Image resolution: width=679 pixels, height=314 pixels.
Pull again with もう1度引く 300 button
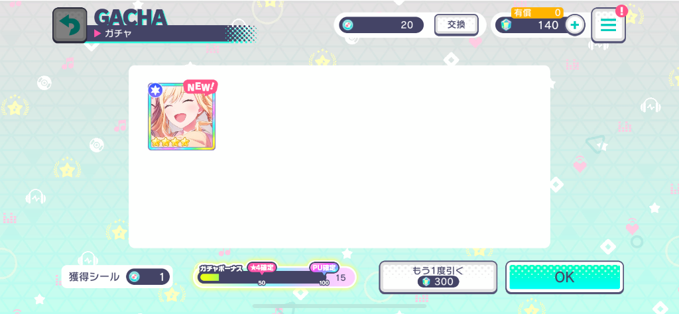coord(438,277)
